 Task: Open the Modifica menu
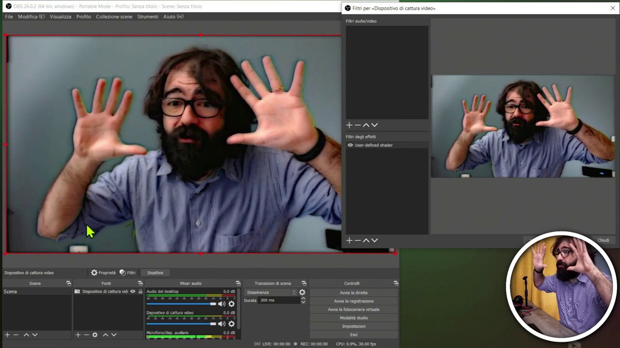pyautogui.click(x=31, y=16)
